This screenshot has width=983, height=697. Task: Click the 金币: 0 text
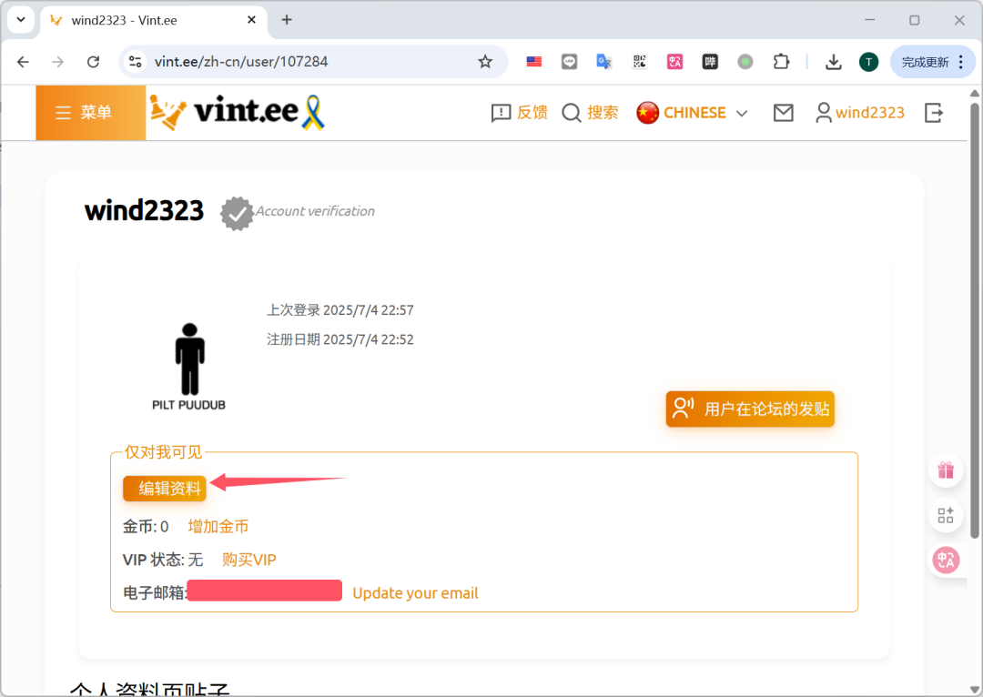[146, 527]
